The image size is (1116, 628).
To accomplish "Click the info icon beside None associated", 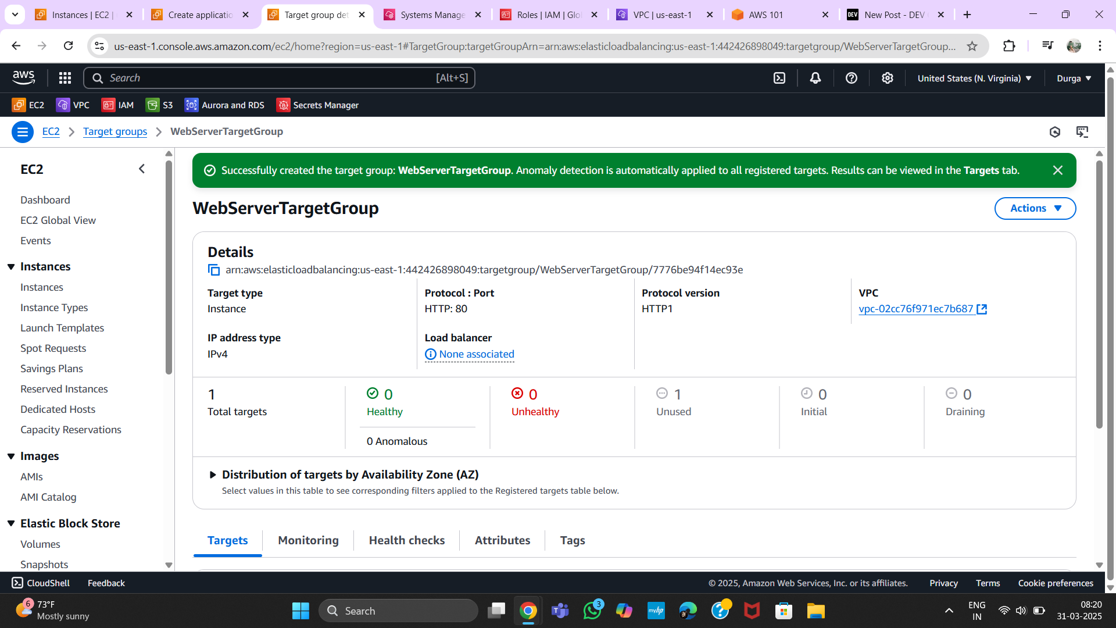I will [431, 354].
